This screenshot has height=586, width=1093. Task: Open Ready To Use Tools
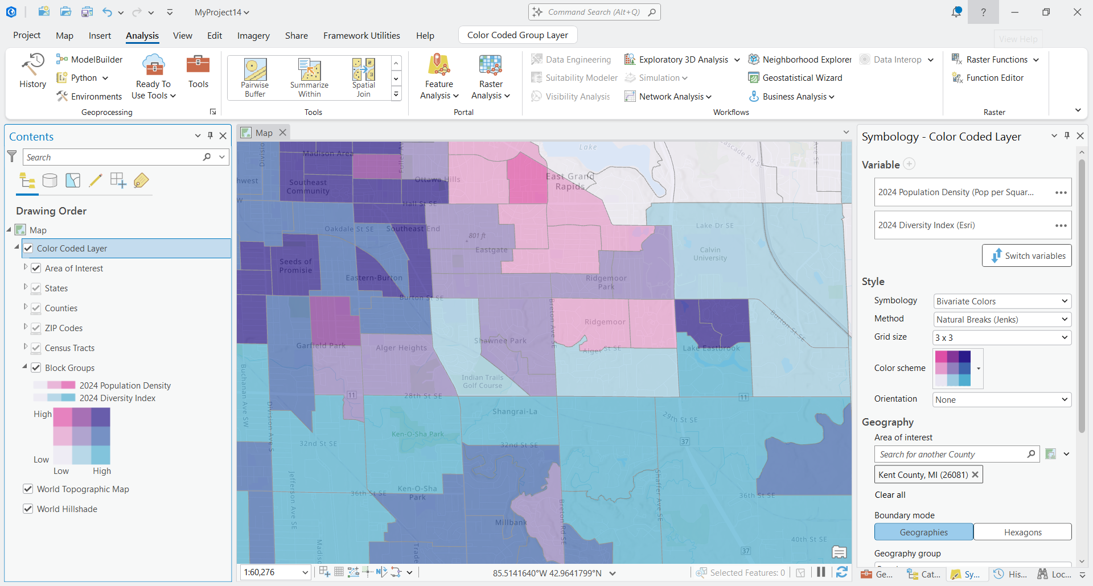tap(154, 77)
